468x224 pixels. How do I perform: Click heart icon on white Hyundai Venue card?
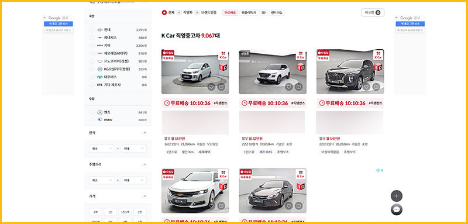pos(288,87)
